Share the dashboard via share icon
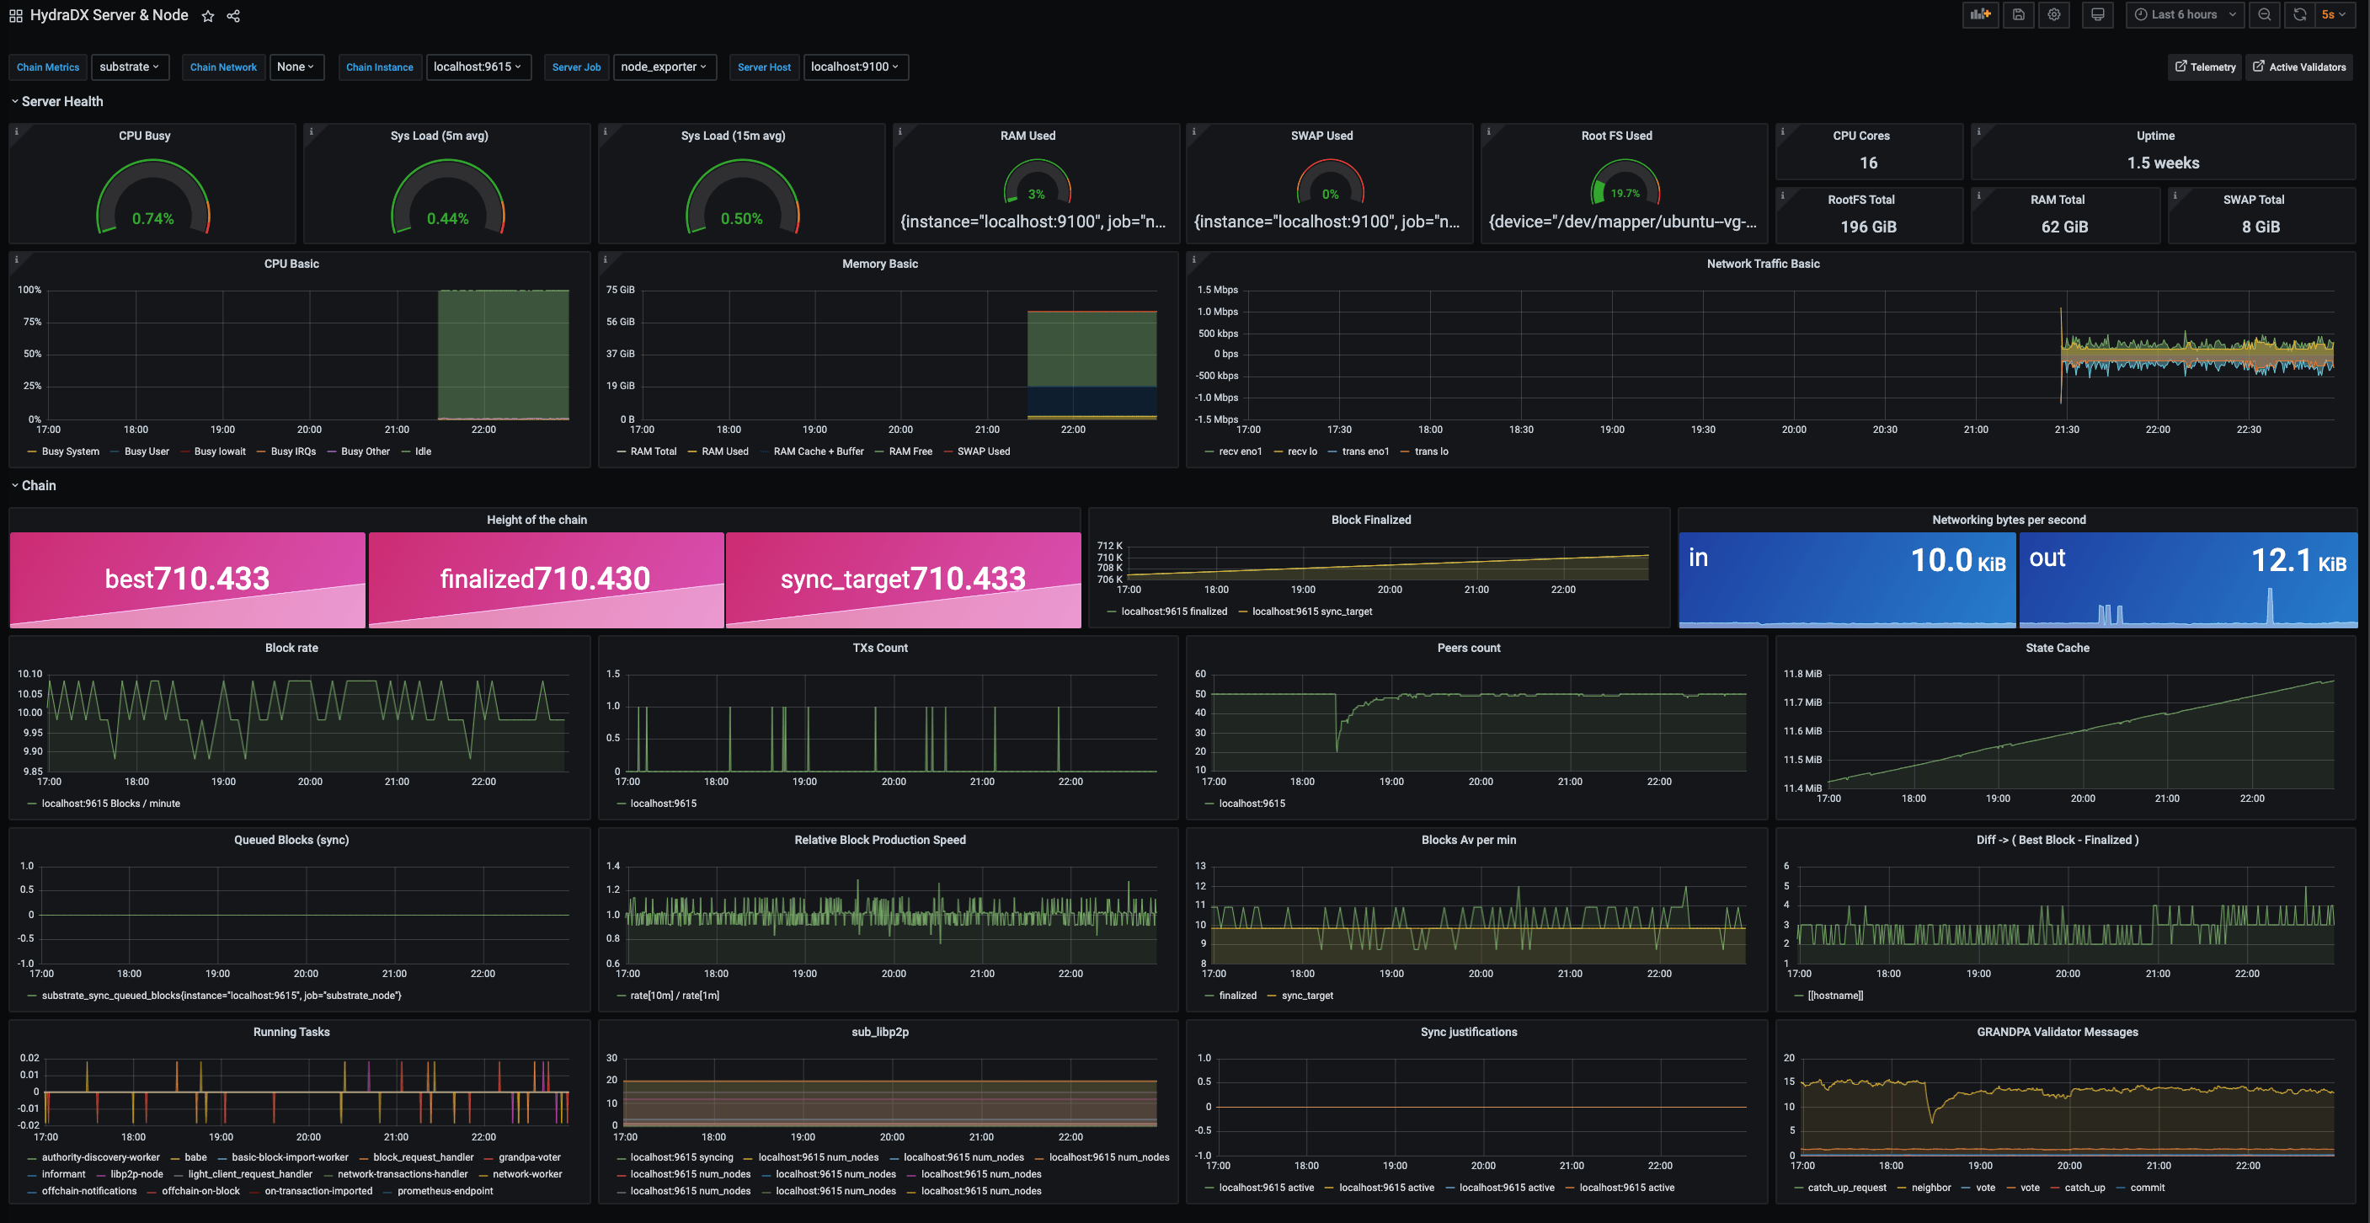Screen dimensions: 2370x1223 point(233,16)
